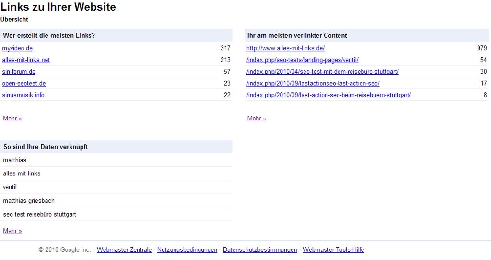491x260 pixels.
Task: Click the 17 count for lastactionseo page
Action: tap(484, 83)
